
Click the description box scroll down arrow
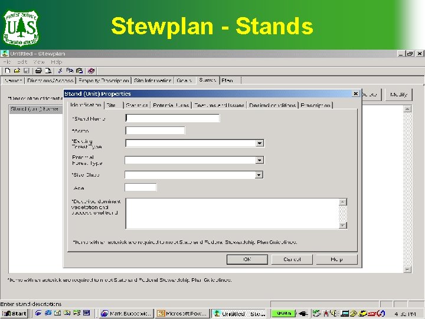click(x=343, y=225)
